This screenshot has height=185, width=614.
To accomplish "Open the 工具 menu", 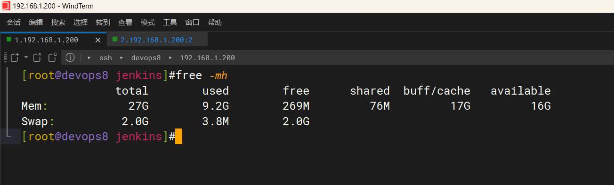I will point(170,22).
